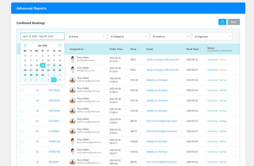Pick day 19 in April calendar

[x=60, y=65]
